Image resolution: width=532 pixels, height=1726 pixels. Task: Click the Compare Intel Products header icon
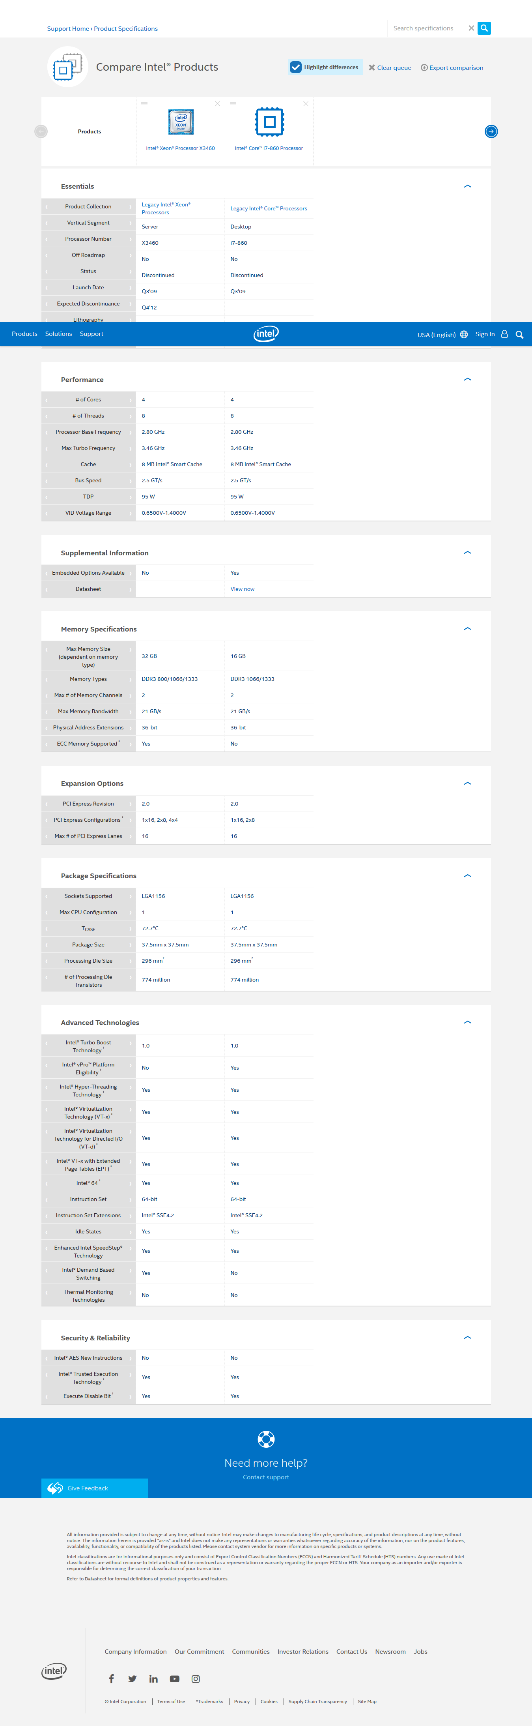pyautogui.click(x=67, y=67)
